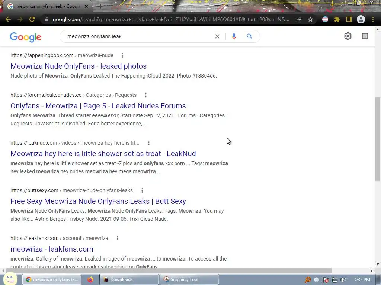Open the share page icon in address bar

298,19
